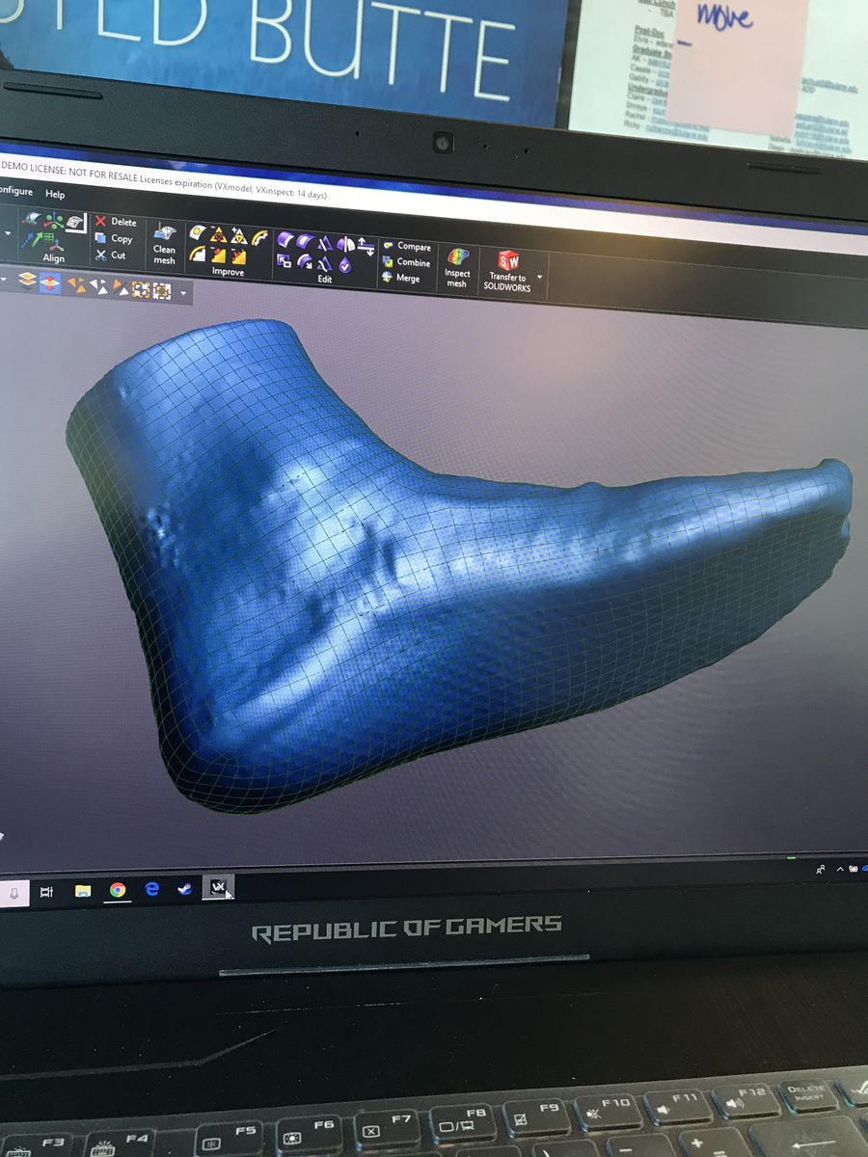
Task: Click third triangle selection icon in selection toolbar
Action: click(119, 286)
